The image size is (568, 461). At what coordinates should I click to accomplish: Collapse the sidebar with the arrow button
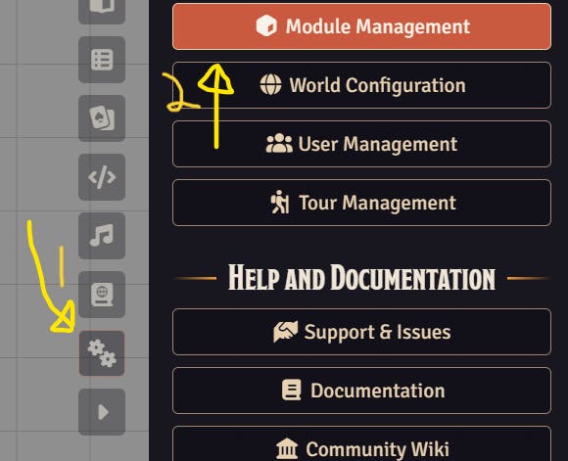[x=102, y=412]
